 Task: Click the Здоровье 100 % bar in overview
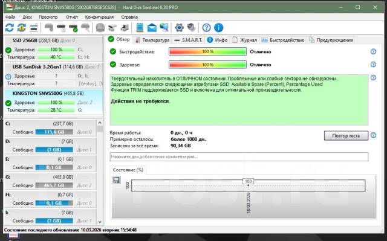[x=207, y=65]
